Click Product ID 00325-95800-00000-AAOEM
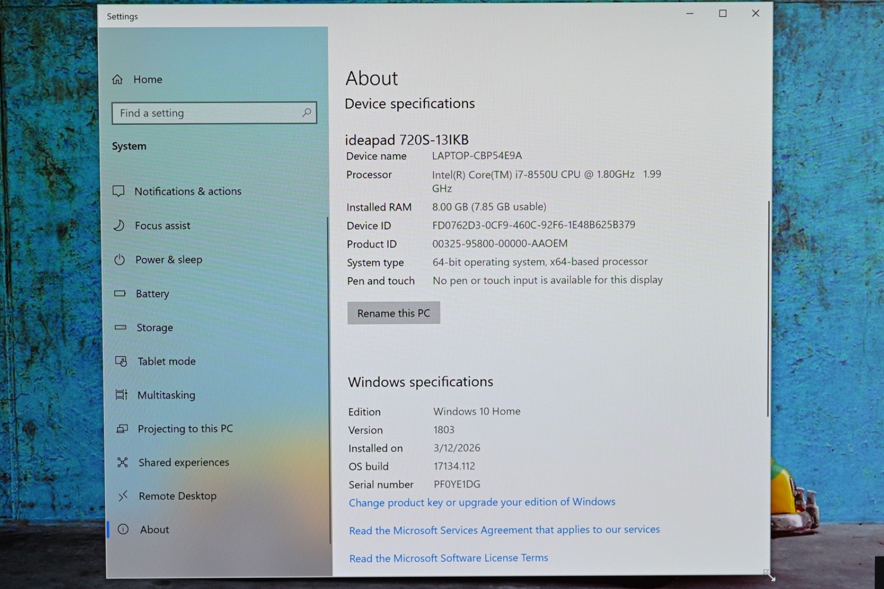 (x=500, y=244)
